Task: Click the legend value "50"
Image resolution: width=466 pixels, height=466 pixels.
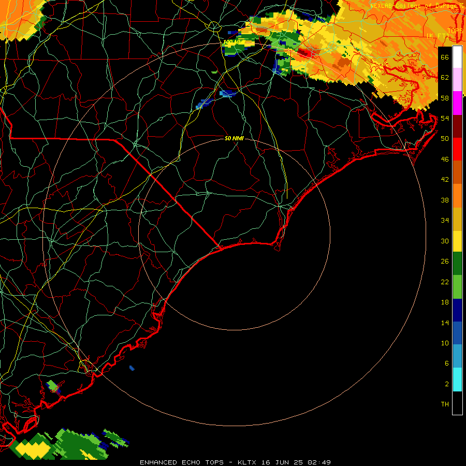Action: 445,139
